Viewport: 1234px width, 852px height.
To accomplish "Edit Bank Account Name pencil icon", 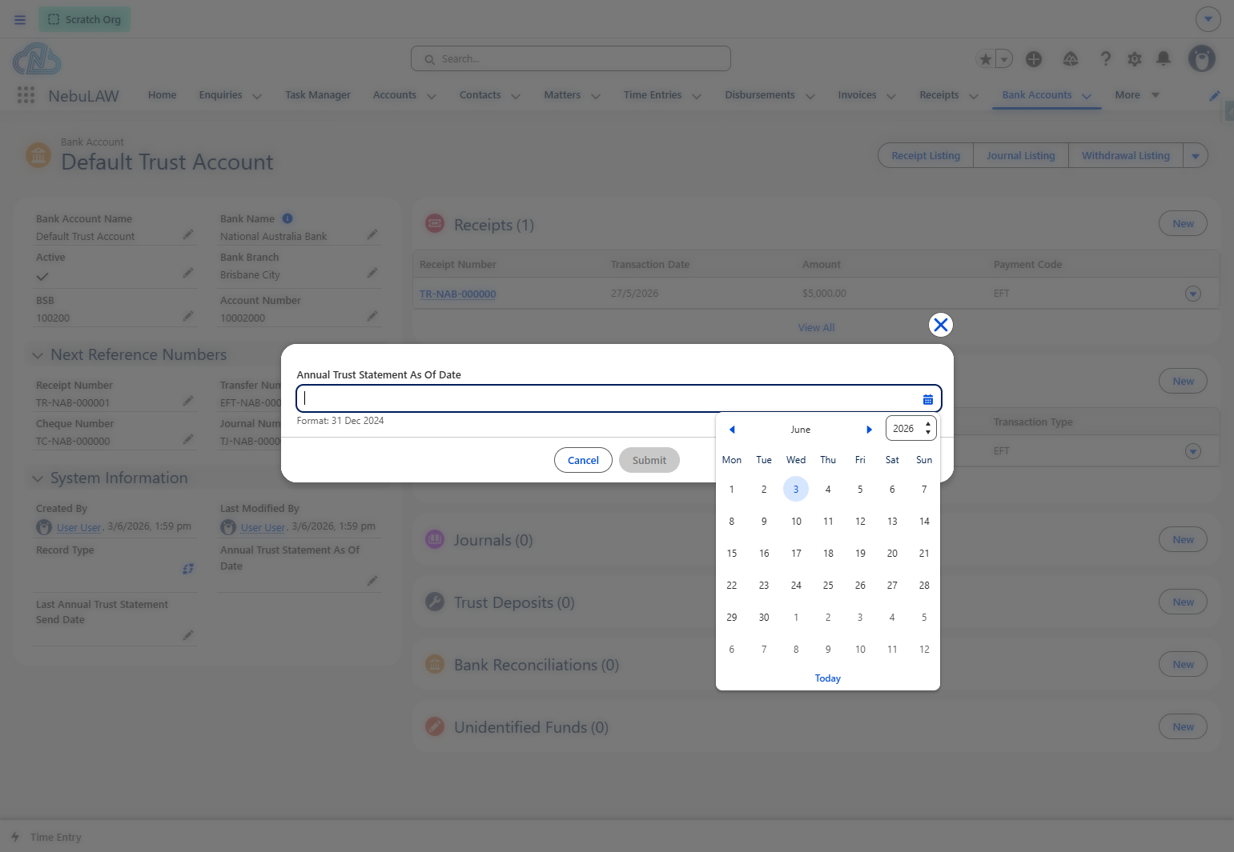I will tap(188, 234).
